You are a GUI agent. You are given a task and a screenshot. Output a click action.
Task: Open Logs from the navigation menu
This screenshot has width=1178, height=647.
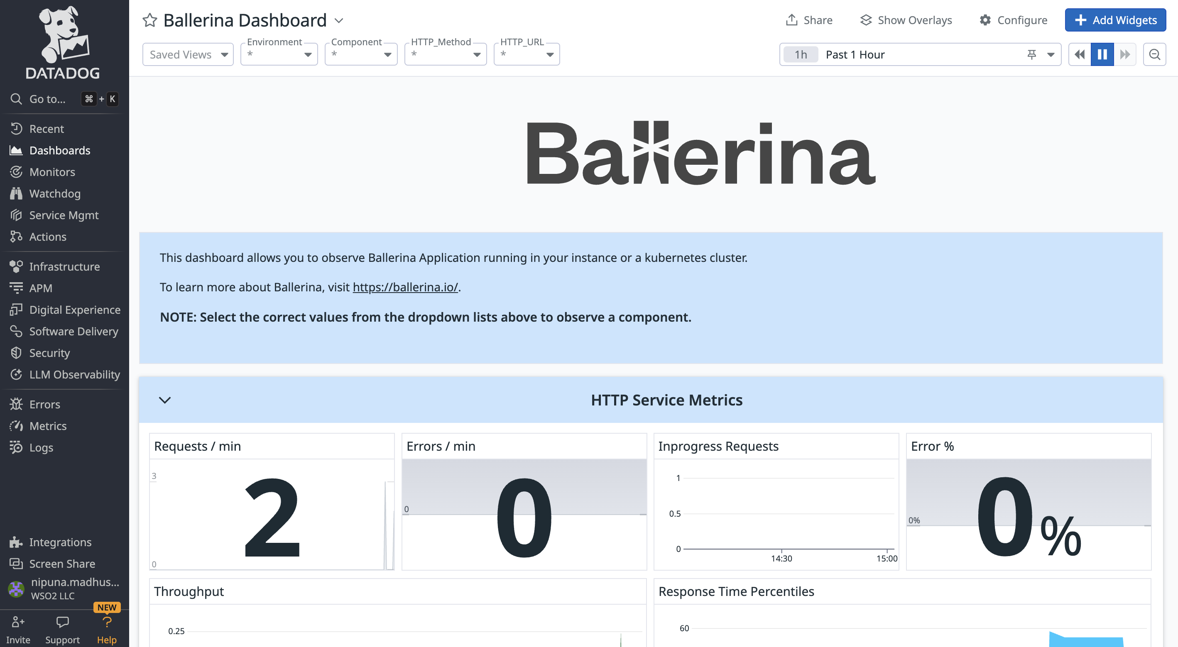(x=41, y=447)
